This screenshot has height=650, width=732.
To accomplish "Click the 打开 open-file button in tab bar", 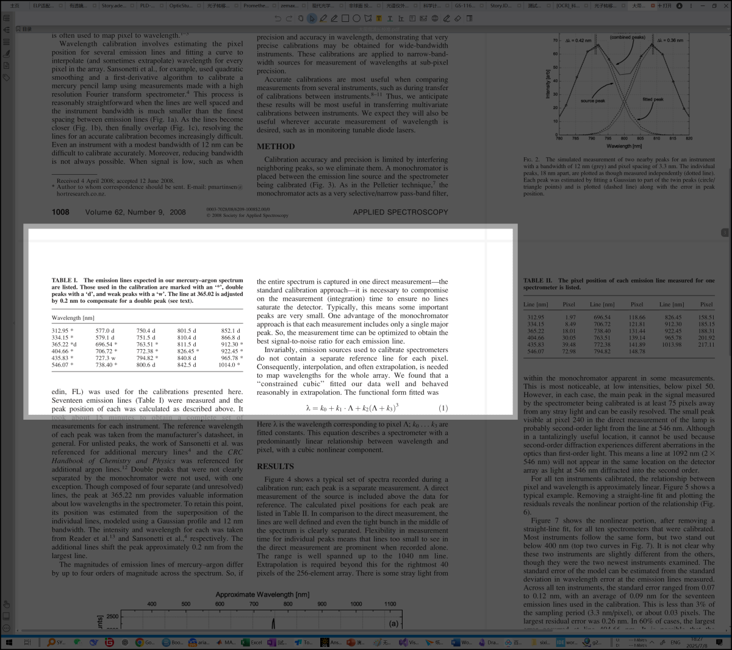I will pyautogui.click(x=664, y=5).
